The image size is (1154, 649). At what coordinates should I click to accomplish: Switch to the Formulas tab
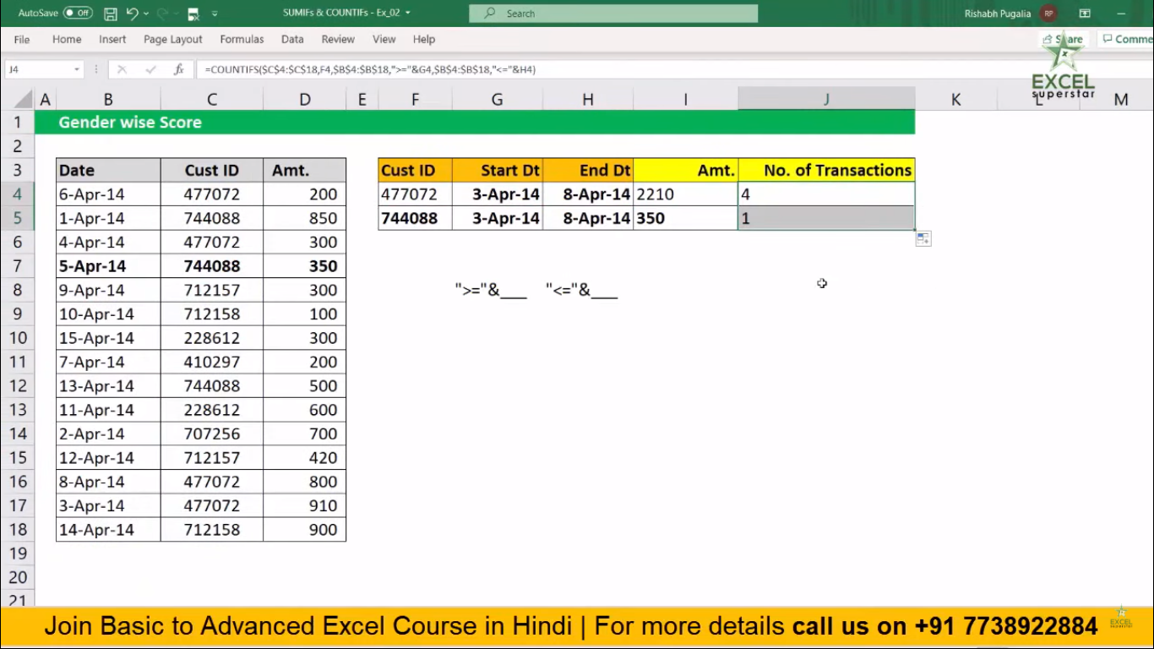[242, 39]
